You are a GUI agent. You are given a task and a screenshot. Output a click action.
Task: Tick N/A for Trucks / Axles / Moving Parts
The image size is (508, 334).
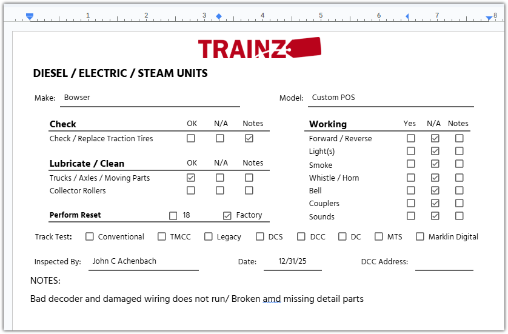pyautogui.click(x=220, y=178)
